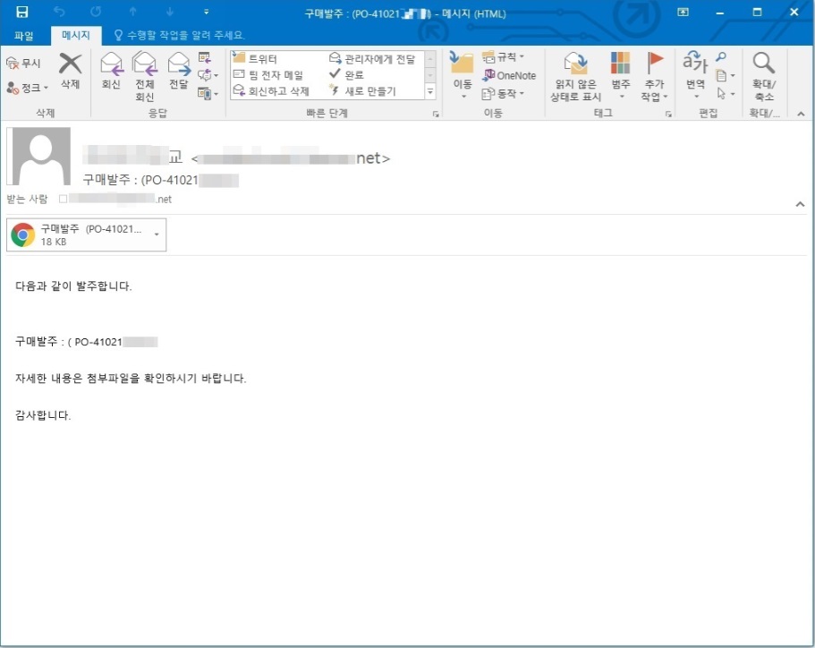Minimize the message window
The height and width of the screenshot is (648, 815).
[x=720, y=13]
